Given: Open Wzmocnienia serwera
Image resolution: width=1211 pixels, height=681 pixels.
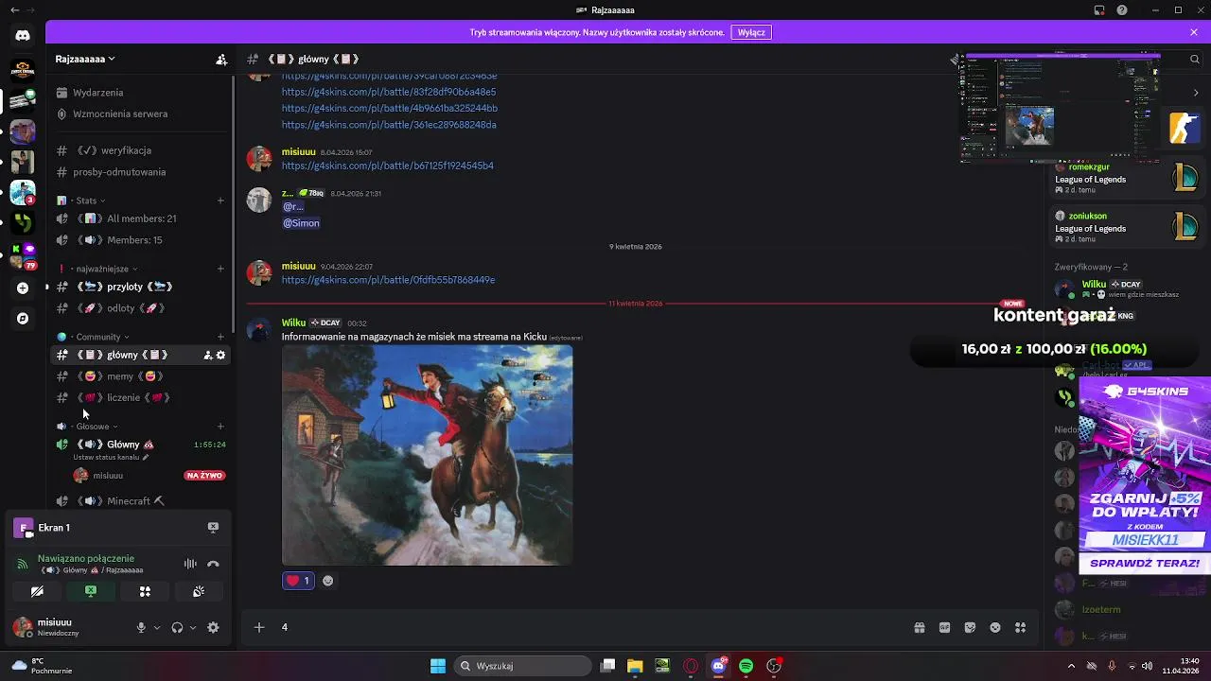Looking at the screenshot, I should [138, 113].
